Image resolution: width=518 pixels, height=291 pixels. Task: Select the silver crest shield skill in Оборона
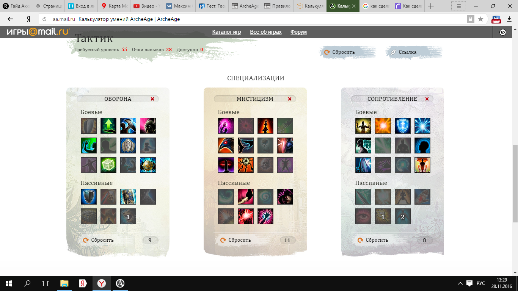pos(128,145)
